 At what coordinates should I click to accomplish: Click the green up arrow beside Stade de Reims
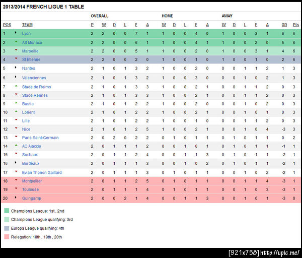click(16, 86)
